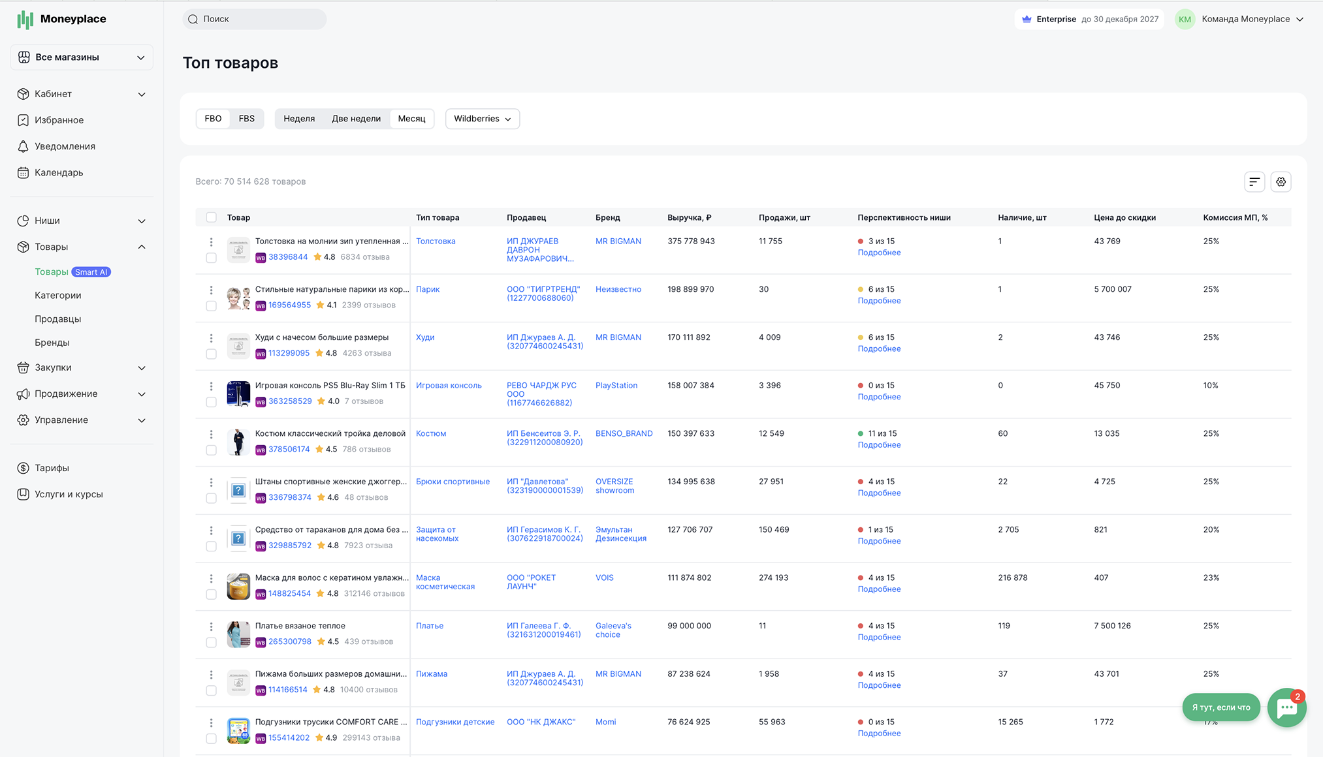The width and height of the screenshot is (1323, 757).
Task: Switch period to Месяц
Action: (411, 119)
